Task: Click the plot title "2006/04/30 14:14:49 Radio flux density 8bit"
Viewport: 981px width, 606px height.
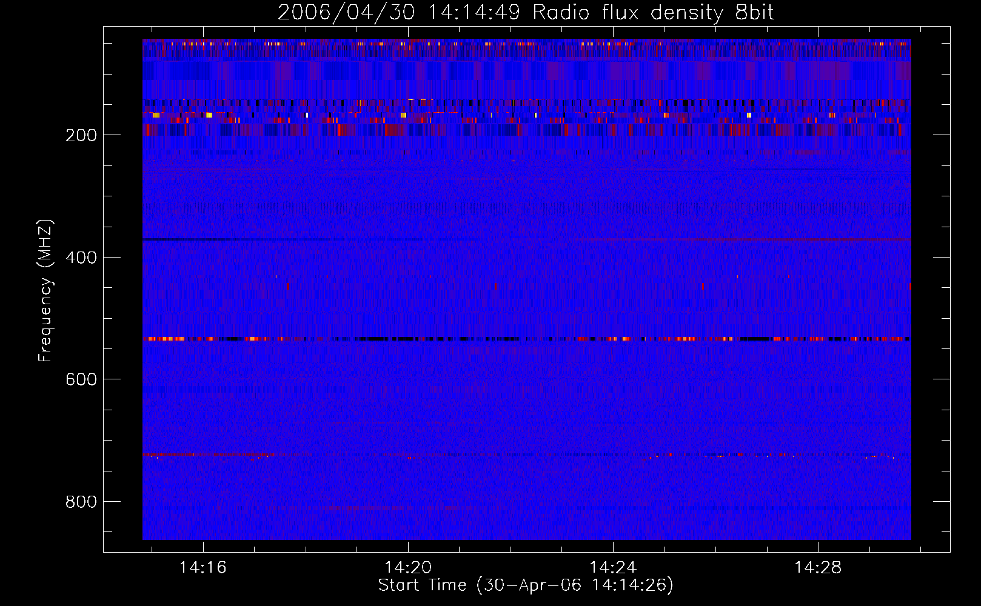Action: coord(526,13)
